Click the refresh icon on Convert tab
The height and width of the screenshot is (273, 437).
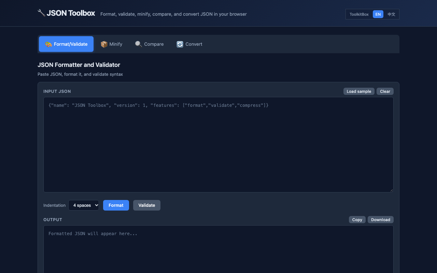pos(180,44)
